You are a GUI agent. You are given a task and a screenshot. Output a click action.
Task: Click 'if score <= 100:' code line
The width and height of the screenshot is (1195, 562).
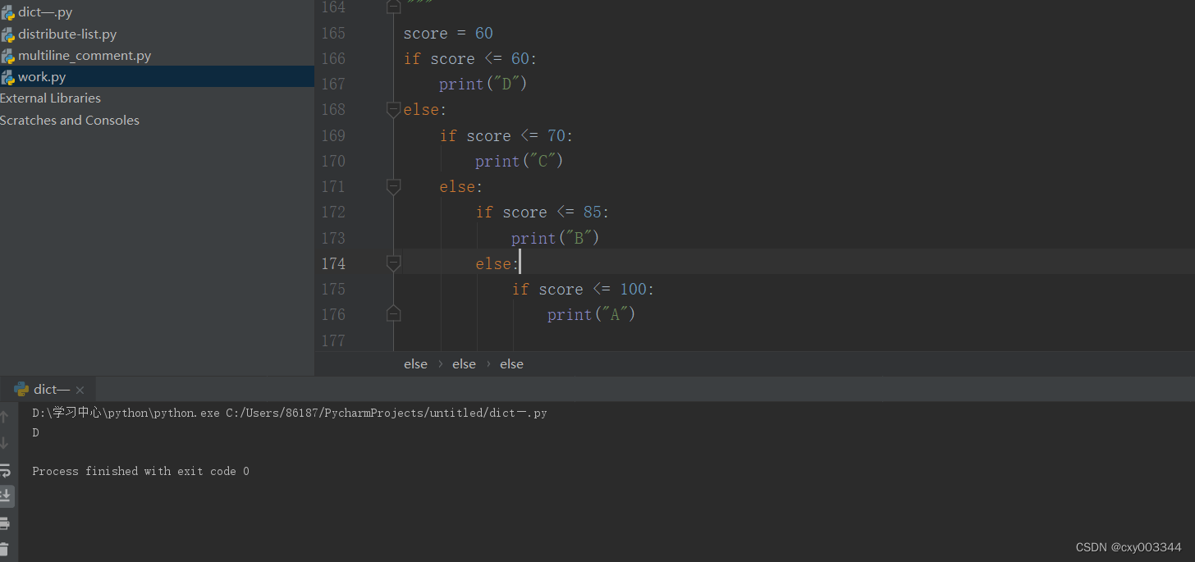pos(583,290)
